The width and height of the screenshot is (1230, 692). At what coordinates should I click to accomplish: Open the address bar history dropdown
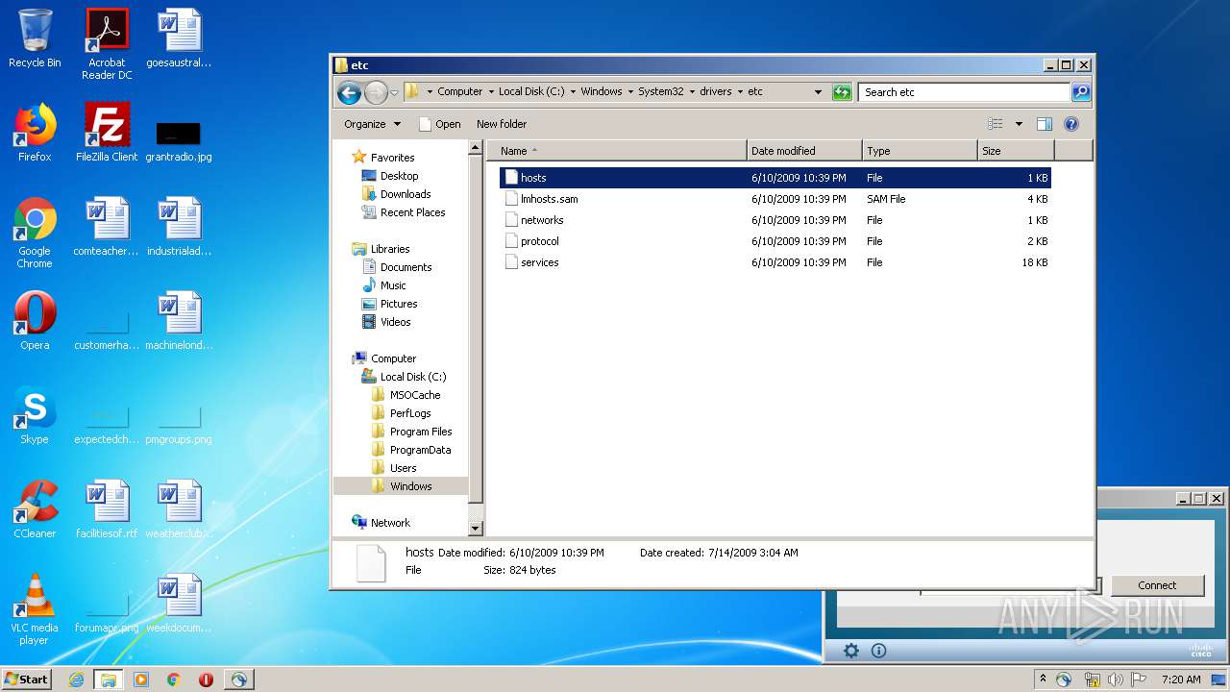pos(818,92)
